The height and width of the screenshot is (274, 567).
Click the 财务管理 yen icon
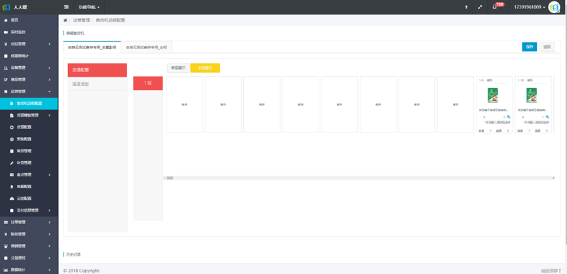(5, 234)
